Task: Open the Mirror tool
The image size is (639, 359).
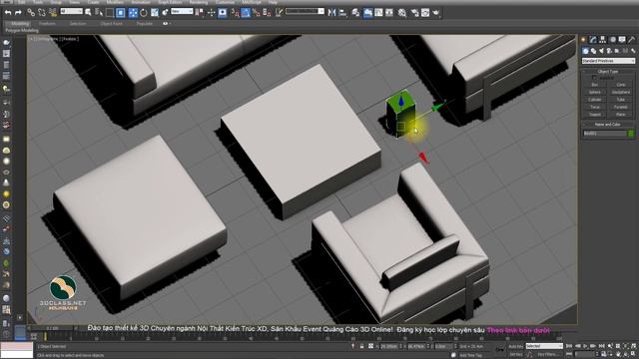Action: pyautogui.click(x=332, y=13)
